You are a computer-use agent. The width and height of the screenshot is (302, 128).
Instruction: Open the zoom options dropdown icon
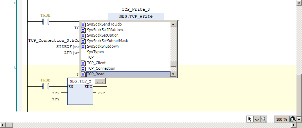[x=293, y=119]
